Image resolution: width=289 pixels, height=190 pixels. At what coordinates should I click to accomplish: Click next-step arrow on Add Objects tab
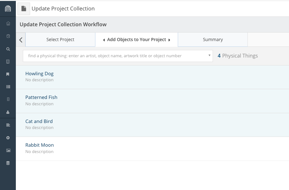pos(169,40)
